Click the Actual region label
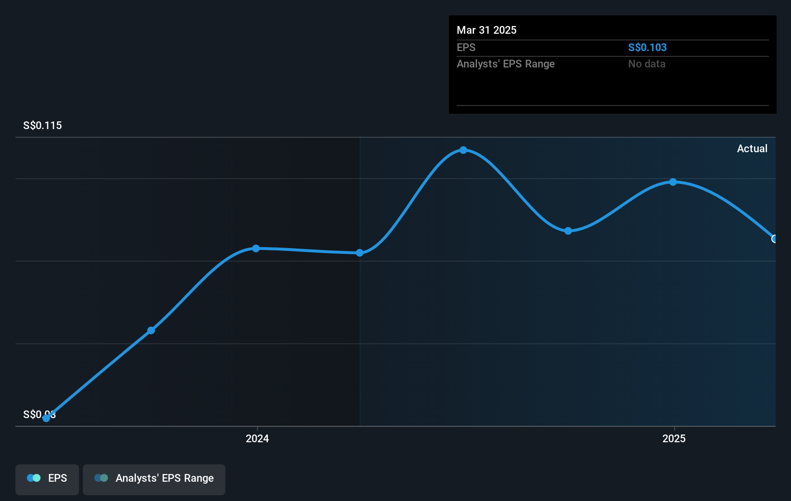Screen dimensions: 791x501 point(752,149)
